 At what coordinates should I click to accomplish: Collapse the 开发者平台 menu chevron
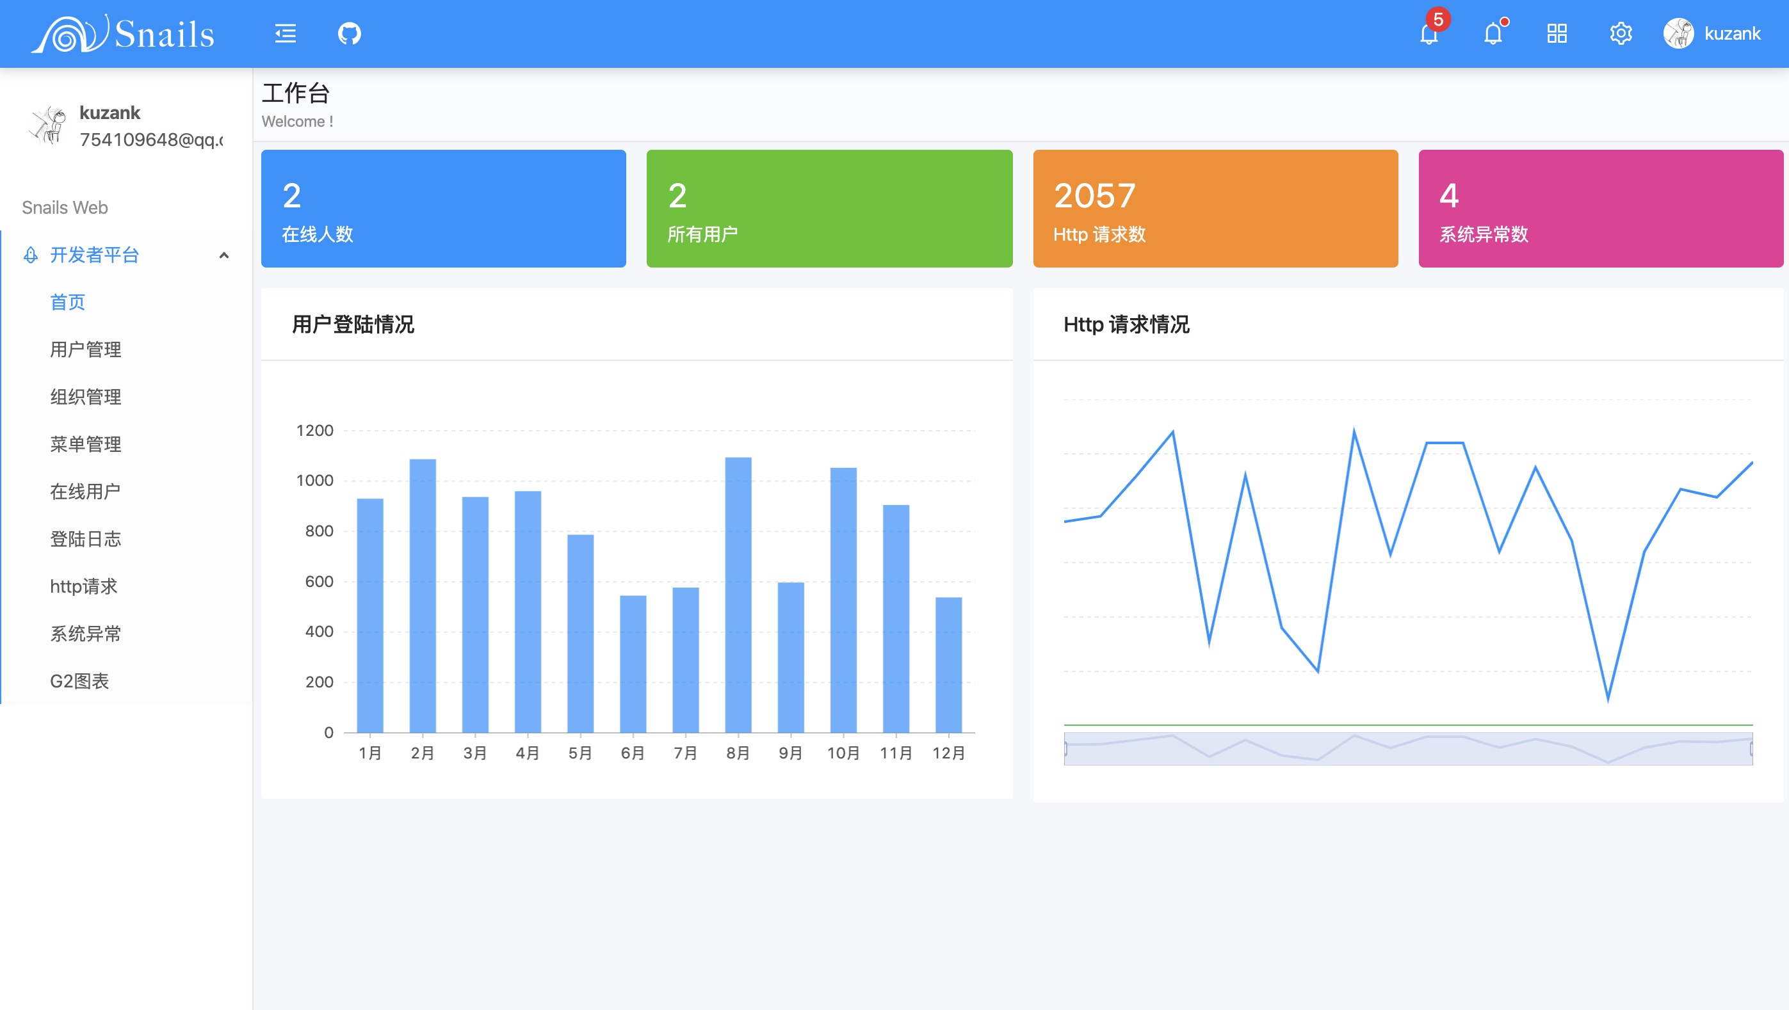[223, 255]
